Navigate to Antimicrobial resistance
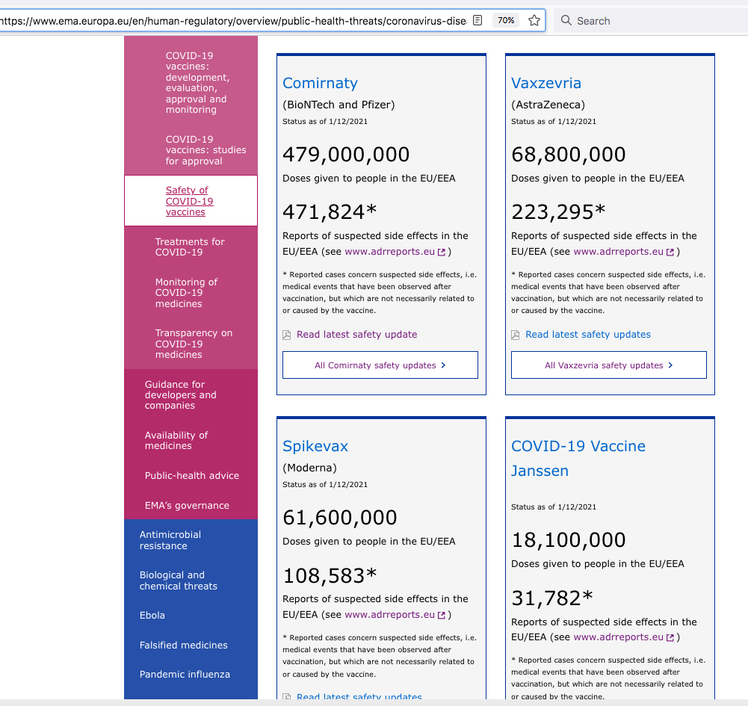Viewport: 748px width, 706px height. tap(170, 540)
